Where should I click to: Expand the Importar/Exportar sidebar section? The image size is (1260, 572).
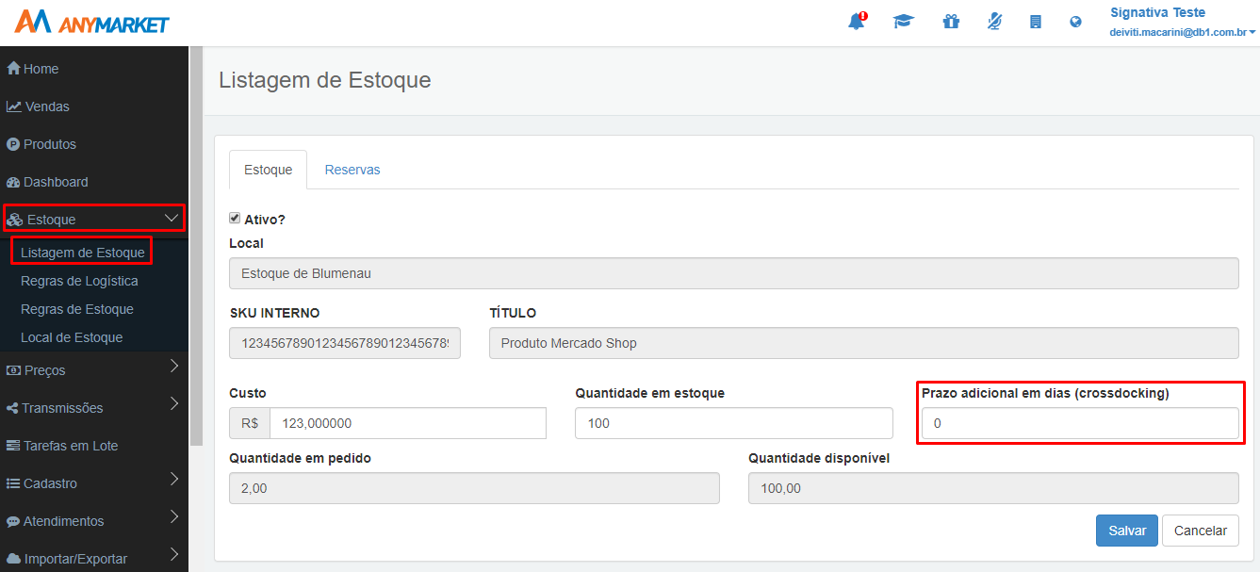click(94, 559)
